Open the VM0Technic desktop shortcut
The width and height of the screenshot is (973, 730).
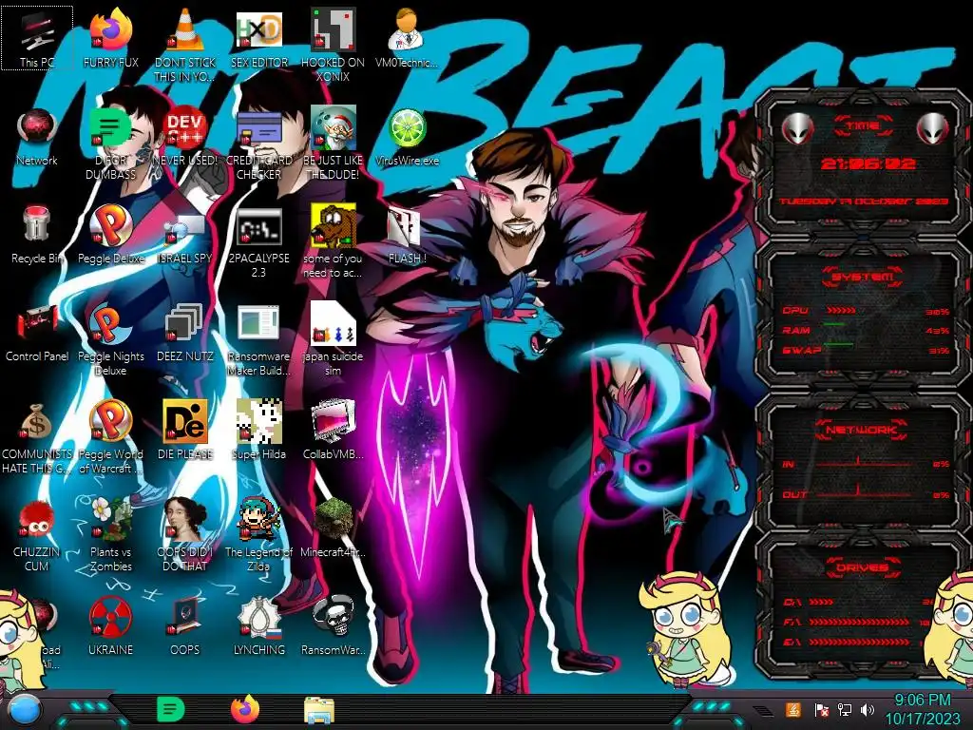pos(407,38)
